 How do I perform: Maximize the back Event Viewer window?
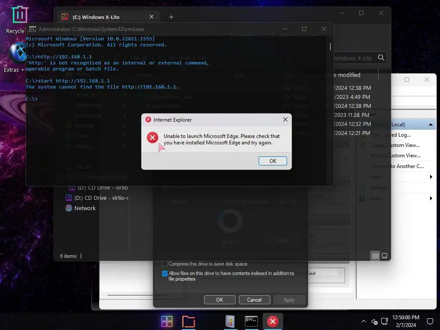(407, 79)
